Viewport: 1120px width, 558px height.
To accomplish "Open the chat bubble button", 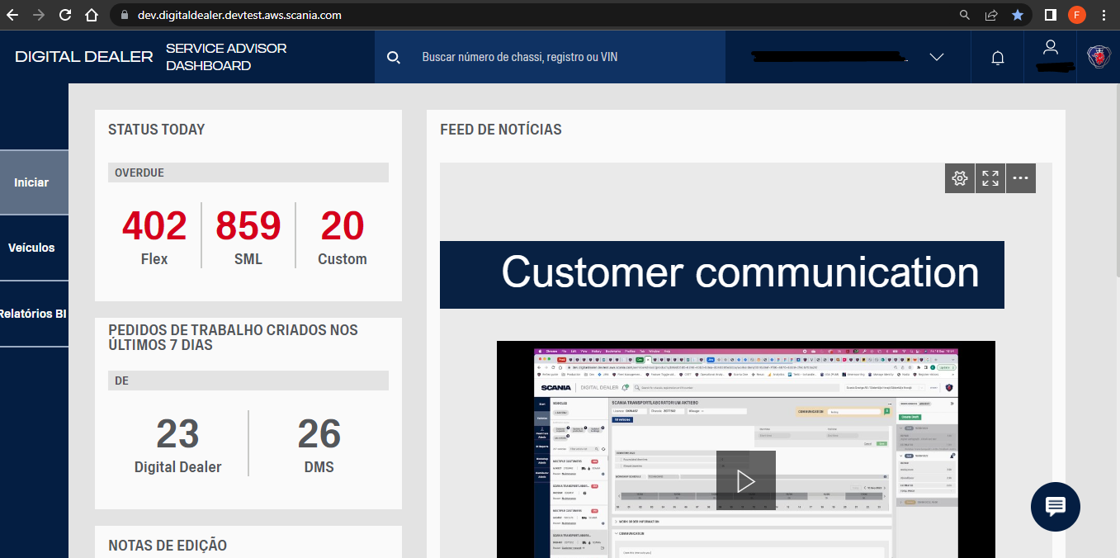I will point(1056,506).
